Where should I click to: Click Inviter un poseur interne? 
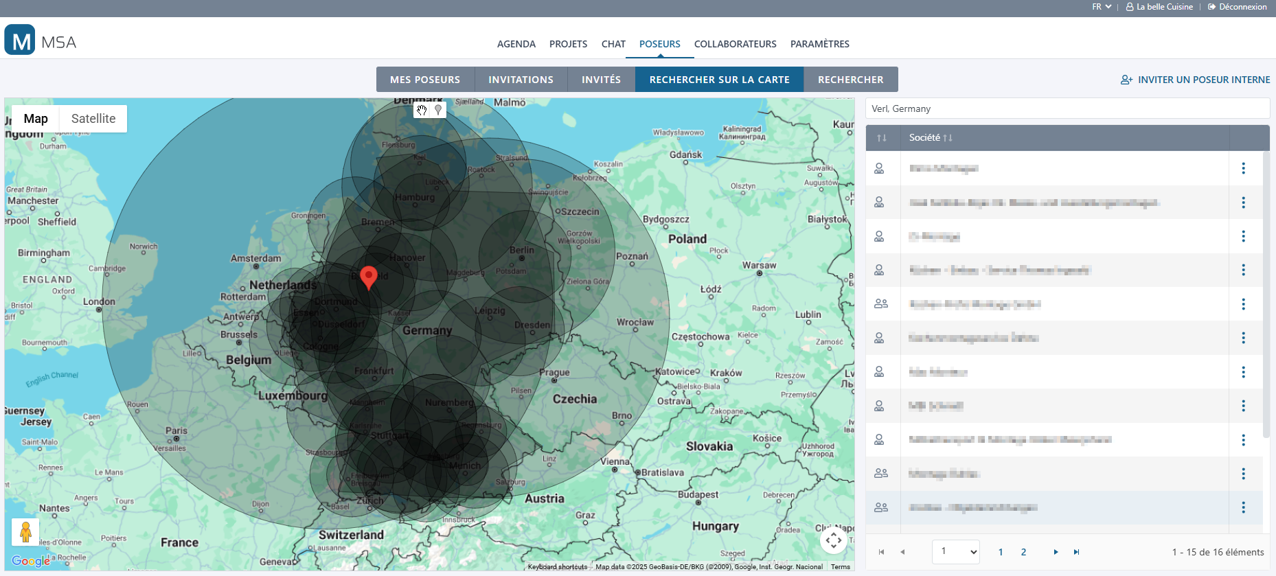pyautogui.click(x=1195, y=80)
